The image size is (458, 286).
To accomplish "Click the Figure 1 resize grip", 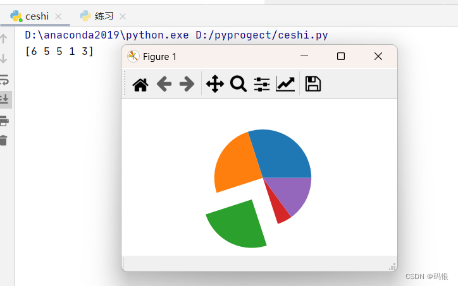I will point(392,267).
